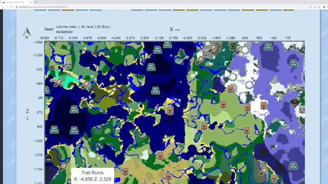The image size is (328, 184).
Task: Click trail ruins brush icon in bottom-right corner
Action: click(263, 171)
